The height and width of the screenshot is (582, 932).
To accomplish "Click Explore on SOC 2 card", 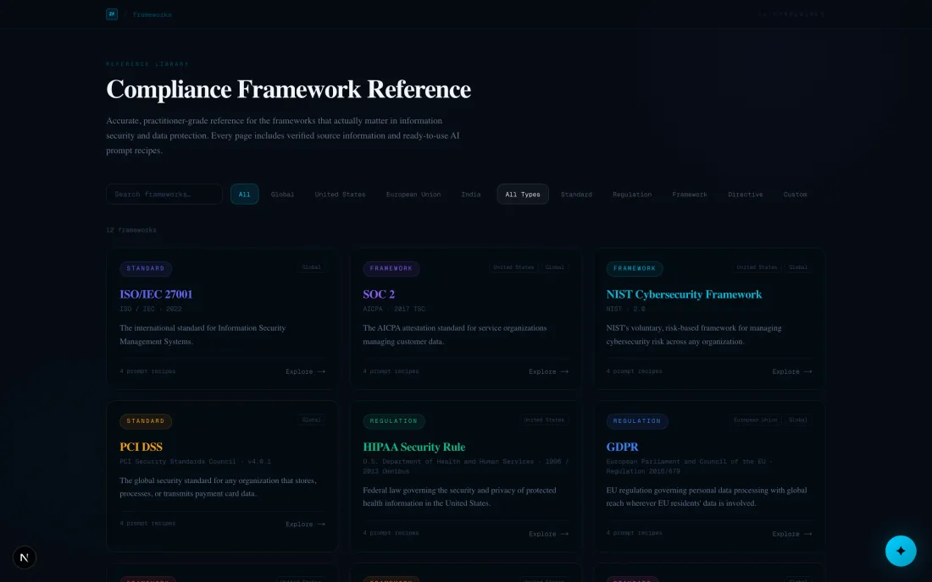I will 548,371.
